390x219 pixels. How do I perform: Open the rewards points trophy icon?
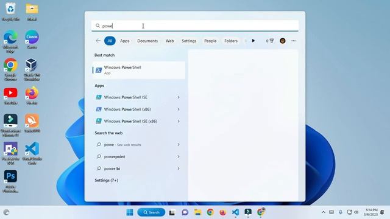click(270, 41)
